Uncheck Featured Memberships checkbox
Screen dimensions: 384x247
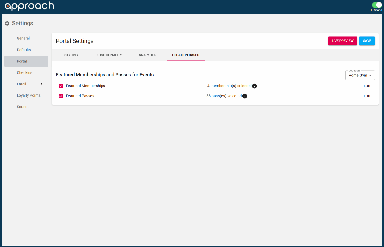pyautogui.click(x=61, y=86)
